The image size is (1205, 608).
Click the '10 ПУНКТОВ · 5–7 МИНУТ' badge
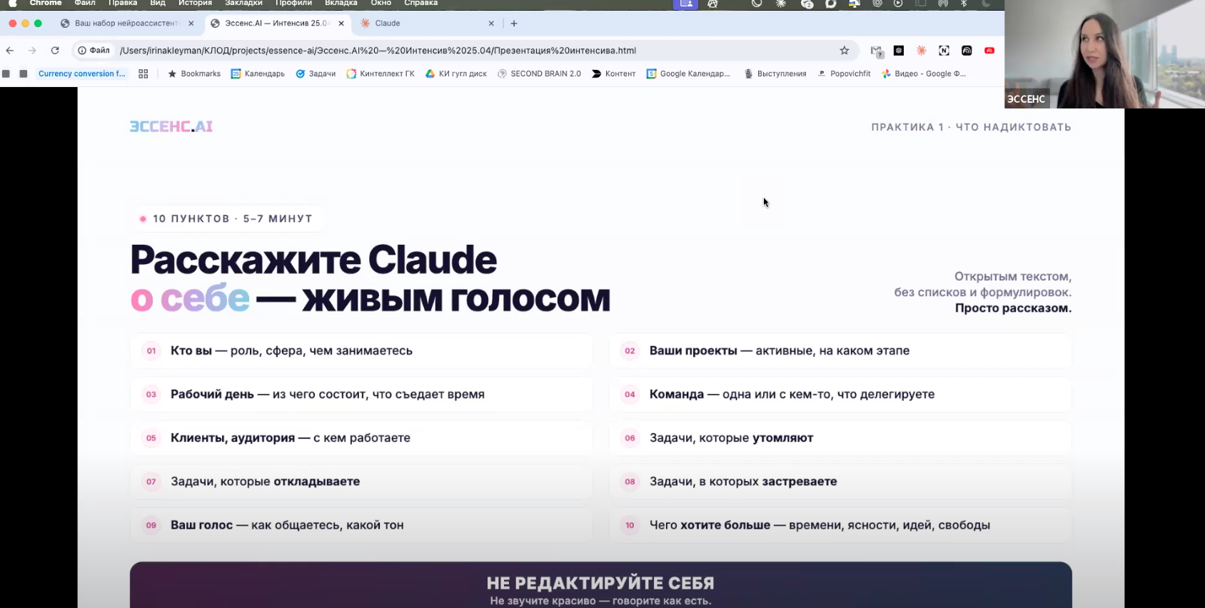point(228,218)
